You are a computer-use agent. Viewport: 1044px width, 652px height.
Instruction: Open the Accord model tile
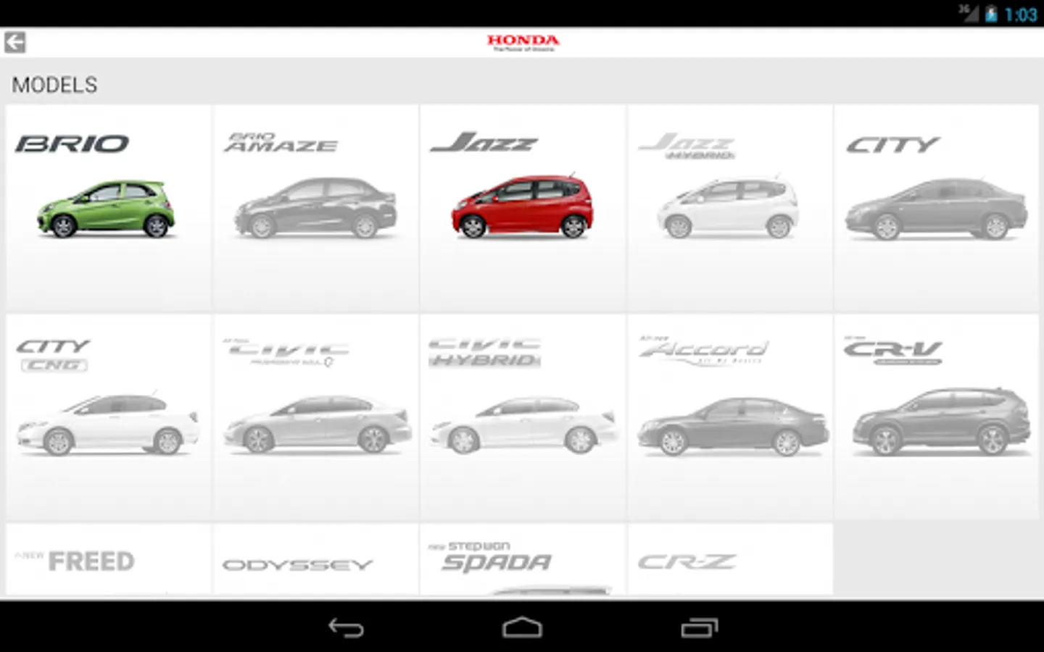pyautogui.click(x=730, y=417)
